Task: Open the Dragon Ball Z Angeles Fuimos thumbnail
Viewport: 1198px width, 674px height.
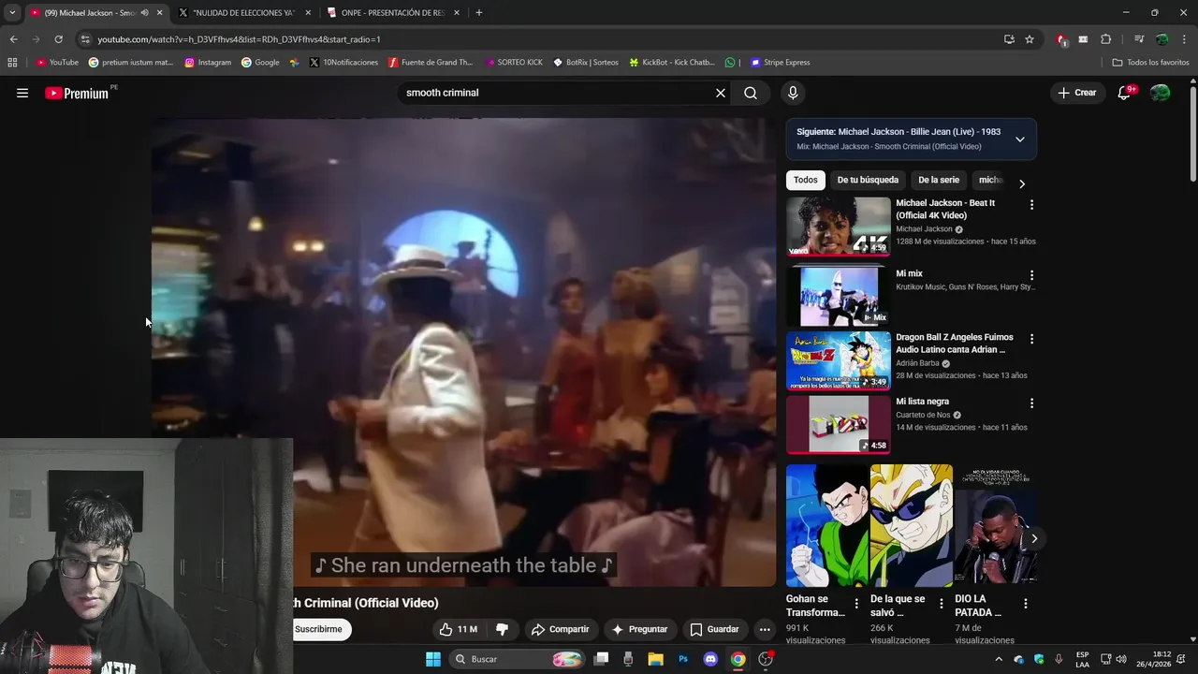Action: (x=839, y=360)
